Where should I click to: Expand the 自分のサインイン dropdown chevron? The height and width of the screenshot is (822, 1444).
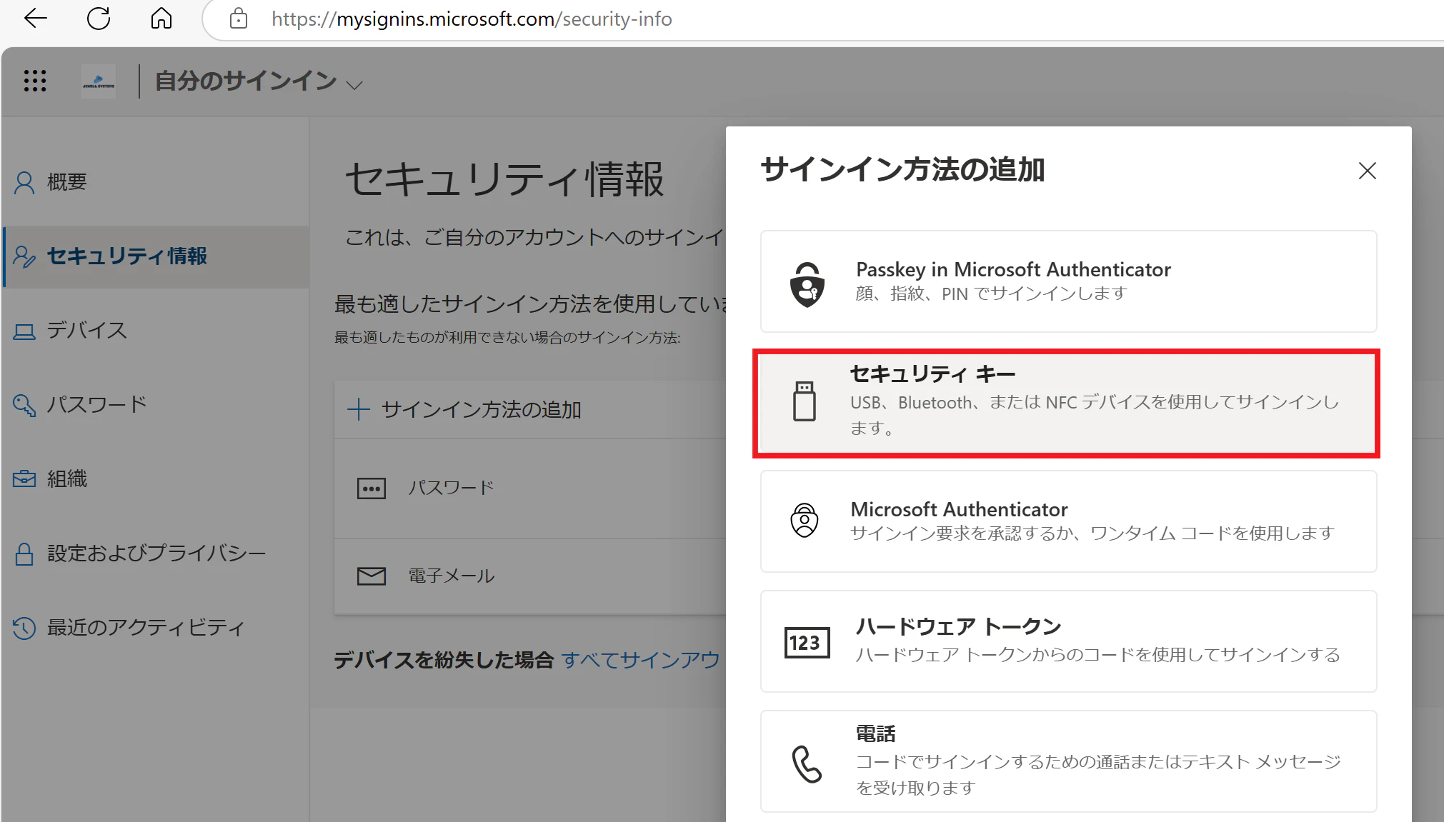(x=354, y=85)
